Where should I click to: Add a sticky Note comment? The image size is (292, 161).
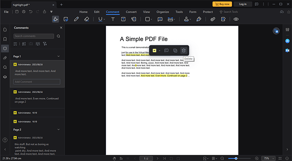[x=160, y=19]
